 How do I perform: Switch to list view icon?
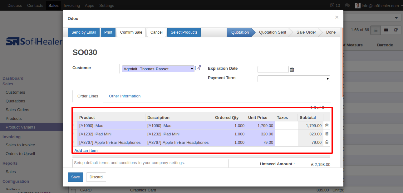click(x=376, y=30)
